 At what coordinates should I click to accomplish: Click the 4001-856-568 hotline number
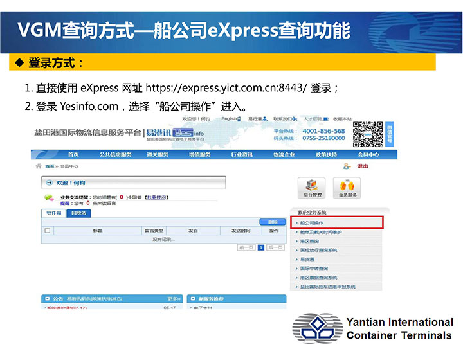[323, 130]
